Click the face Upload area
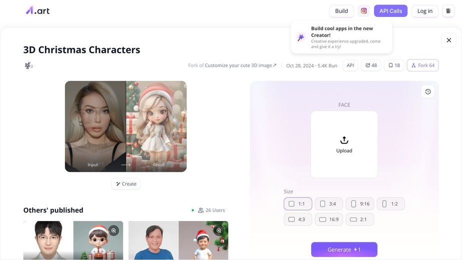Screen dimensions: 462x260 (x=344, y=144)
